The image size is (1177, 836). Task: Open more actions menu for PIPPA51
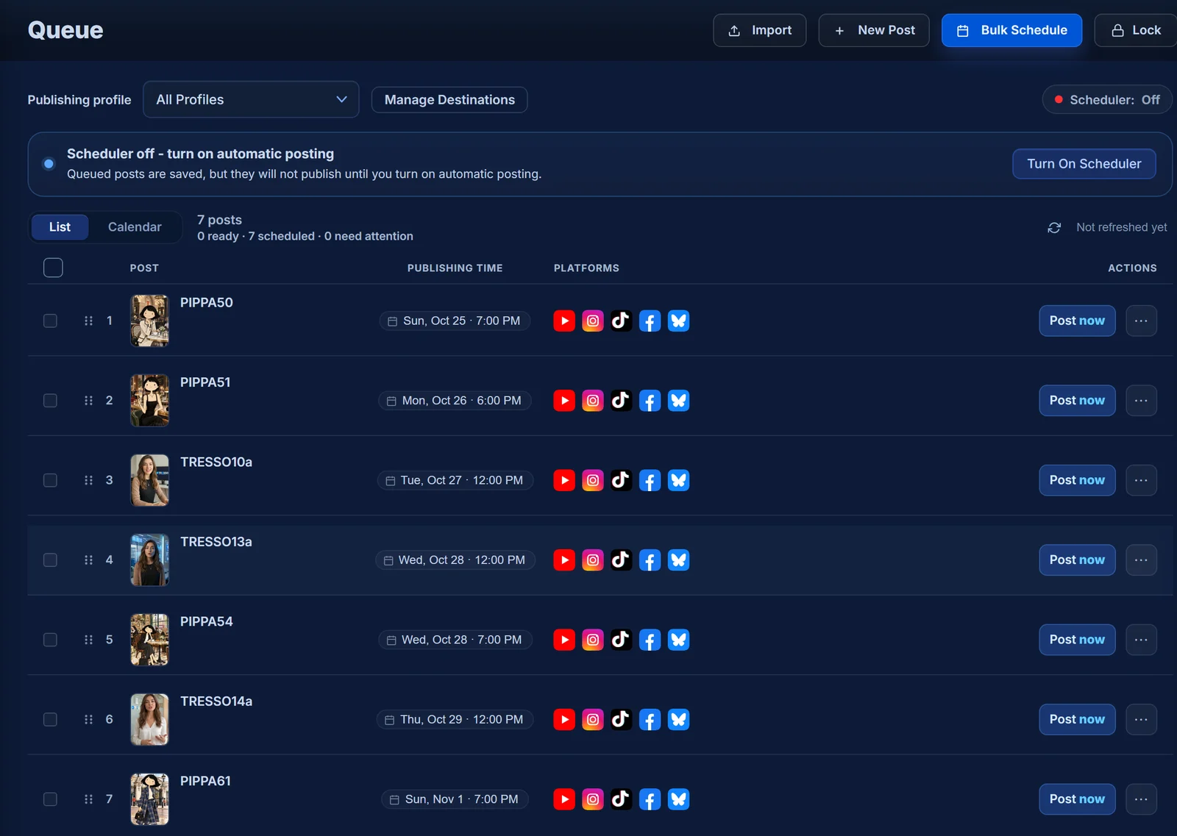1141,401
